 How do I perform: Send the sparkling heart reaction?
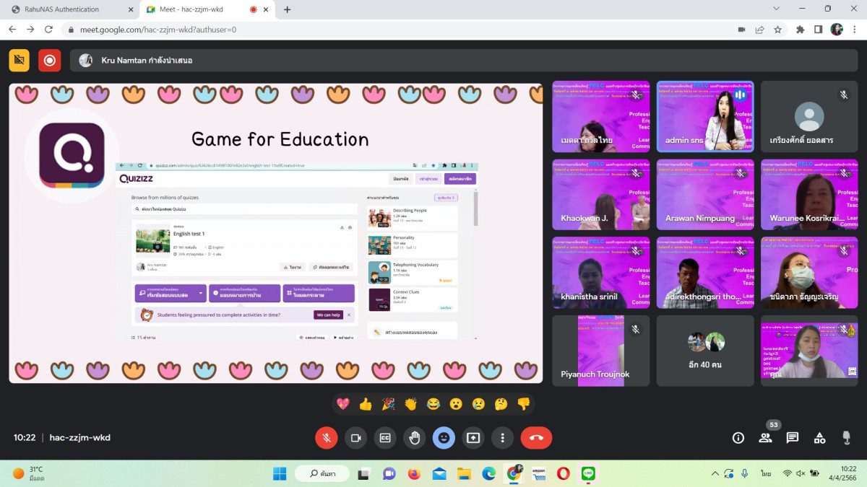click(x=343, y=404)
